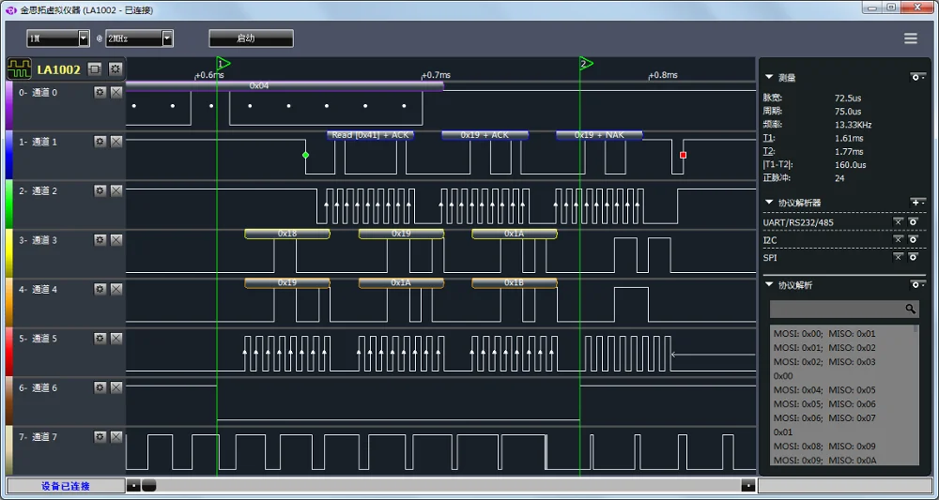
Task: Select the green T2 timing marker flag
Action: pos(586,64)
